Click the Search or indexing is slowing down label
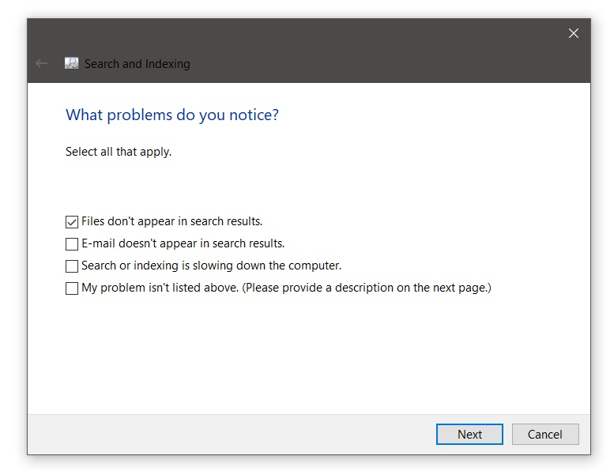The image size is (614, 471). (x=211, y=266)
